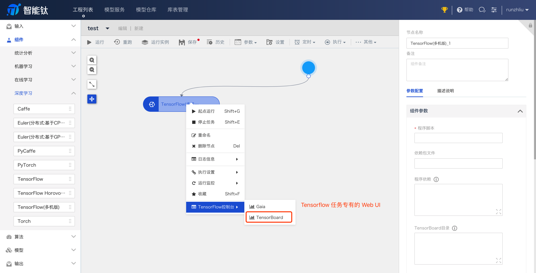Viewport: 536px width, 273px height.
Task: Click drag handle of PyTorch component
Action: click(x=70, y=165)
